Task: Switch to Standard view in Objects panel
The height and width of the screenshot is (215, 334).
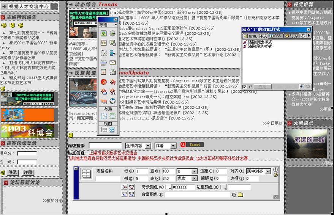Action: pyautogui.click(x=103, y=130)
